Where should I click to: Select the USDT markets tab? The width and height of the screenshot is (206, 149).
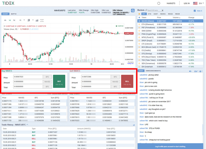point(156,14)
